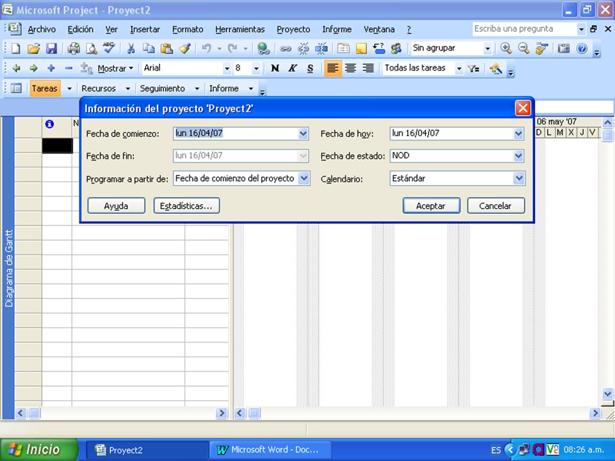Viewport: 615px width, 461px height.
Task: Open the Herramientas menu
Action: click(x=240, y=29)
